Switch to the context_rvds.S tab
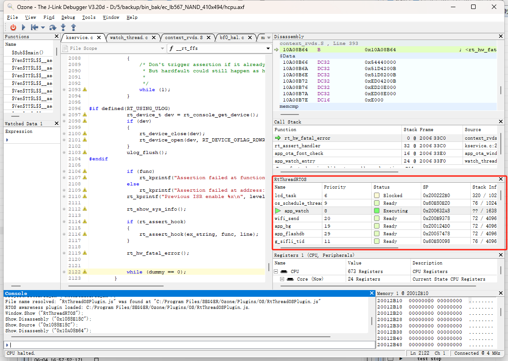The height and width of the screenshot is (361, 508). [184, 38]
